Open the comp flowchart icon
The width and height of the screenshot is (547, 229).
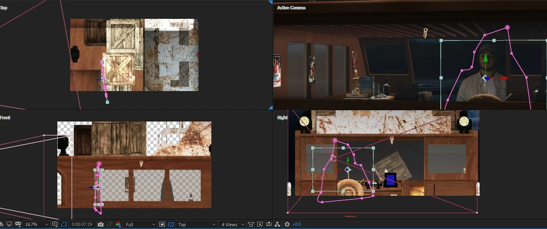(277, 225)
